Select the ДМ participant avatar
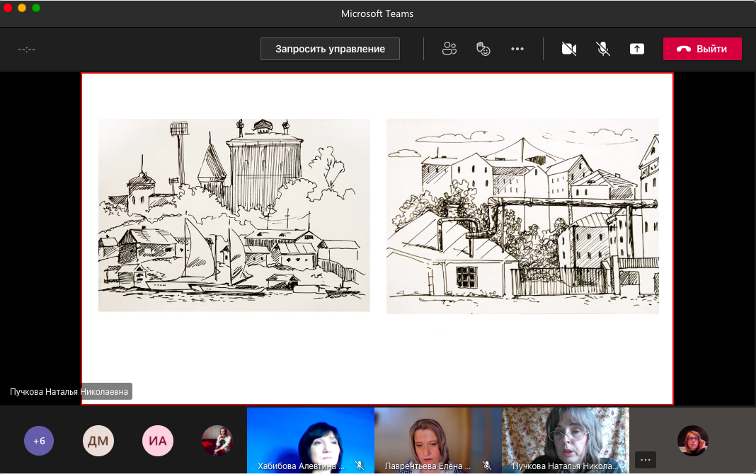 98,441
